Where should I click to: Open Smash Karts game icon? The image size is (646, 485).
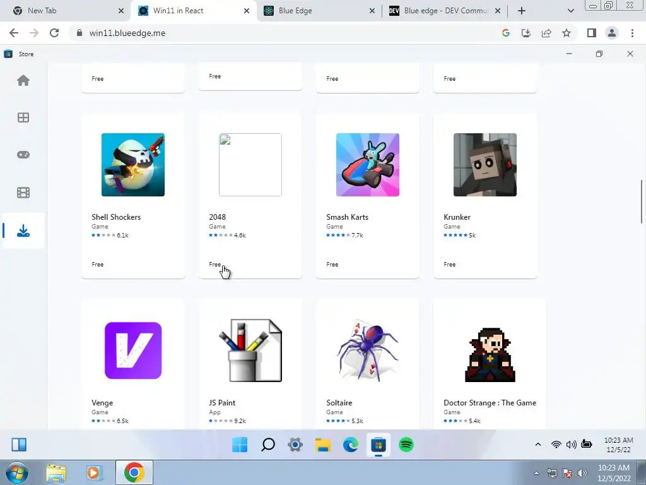point(368,165)
